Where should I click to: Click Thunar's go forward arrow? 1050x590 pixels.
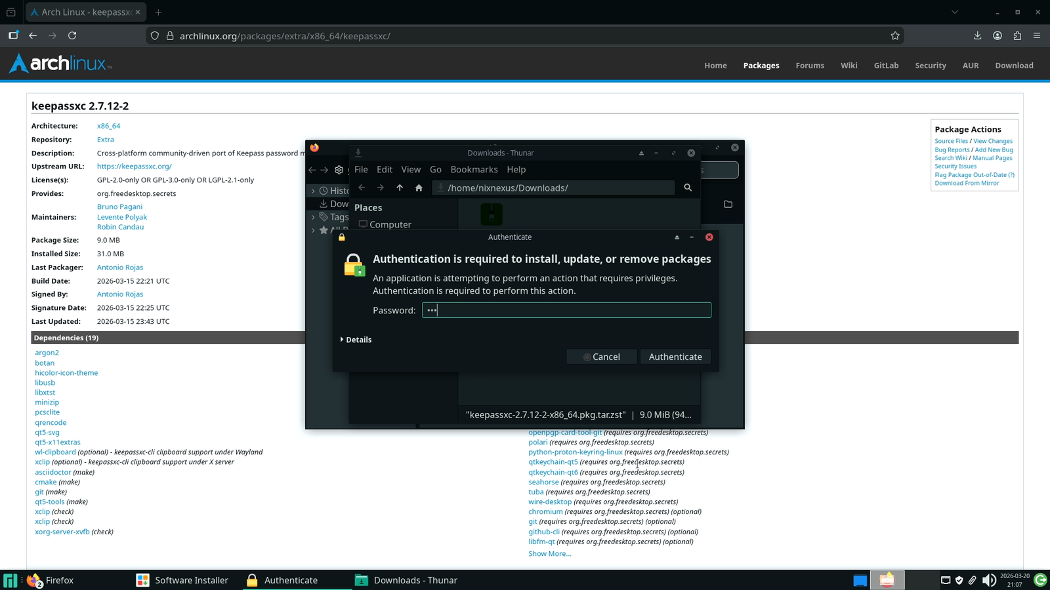[381, 187]
